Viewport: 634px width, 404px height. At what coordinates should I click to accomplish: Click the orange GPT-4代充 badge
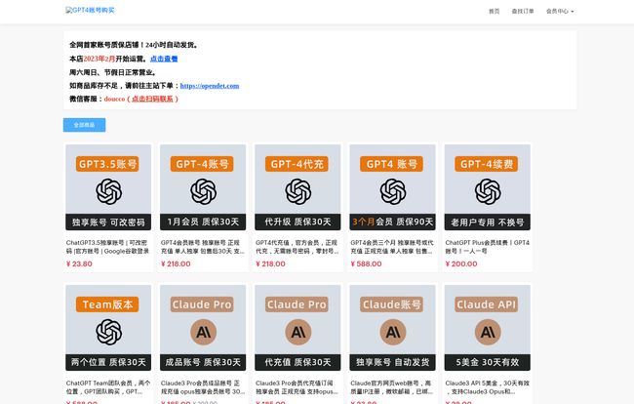[297, 164]
